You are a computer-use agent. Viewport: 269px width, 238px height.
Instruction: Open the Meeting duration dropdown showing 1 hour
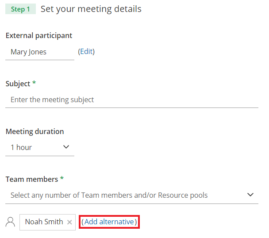pos(40,147)
